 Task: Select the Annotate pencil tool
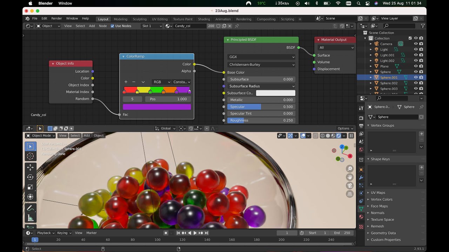(30, 208)
